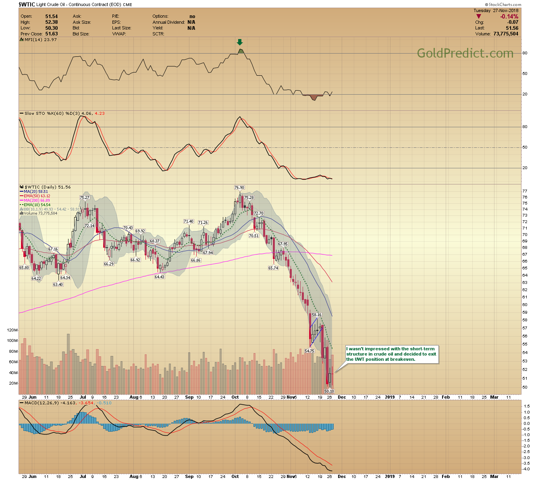Click the red down-triangle beside -0.14%
Screen dimensions: 540x480
click(x=478, y=17)
